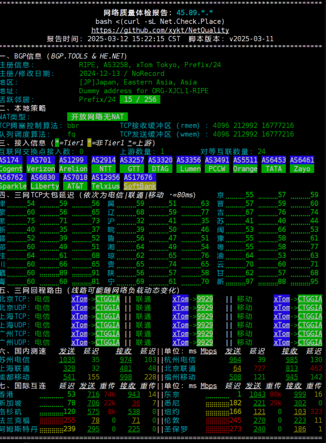Click the 新 province latency label
The width and height of the screenshot is (326, 443).
coord(221,282)
